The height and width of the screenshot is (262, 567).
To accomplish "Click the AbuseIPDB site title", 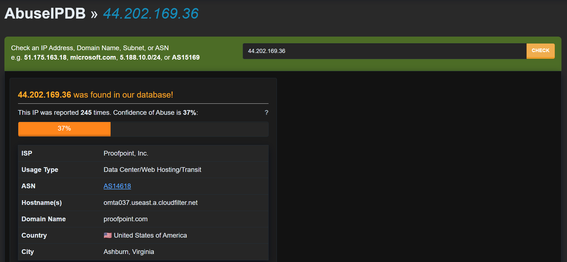I will click(x=45, y=13).
